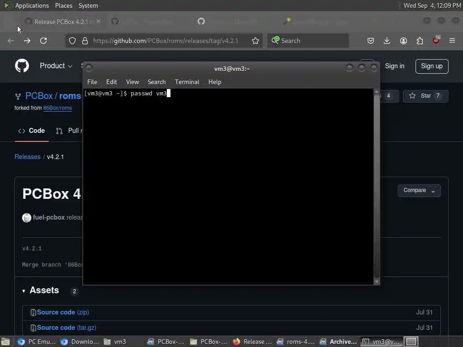Open the tracking protection shield icon

pyautogui.click(x=72, y=41)
